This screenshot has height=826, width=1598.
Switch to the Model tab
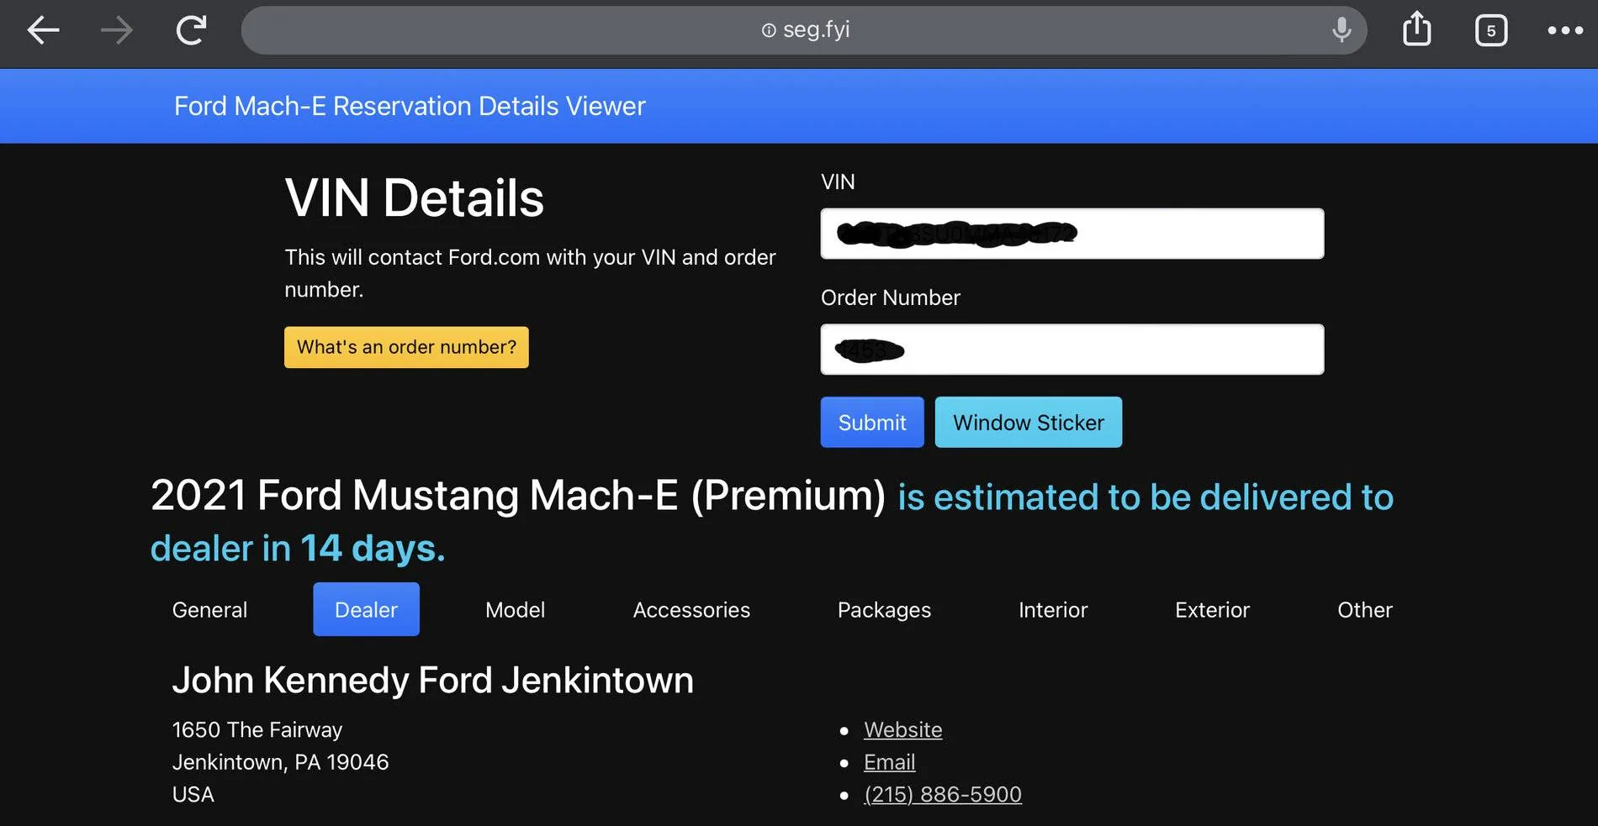point(515,609)
